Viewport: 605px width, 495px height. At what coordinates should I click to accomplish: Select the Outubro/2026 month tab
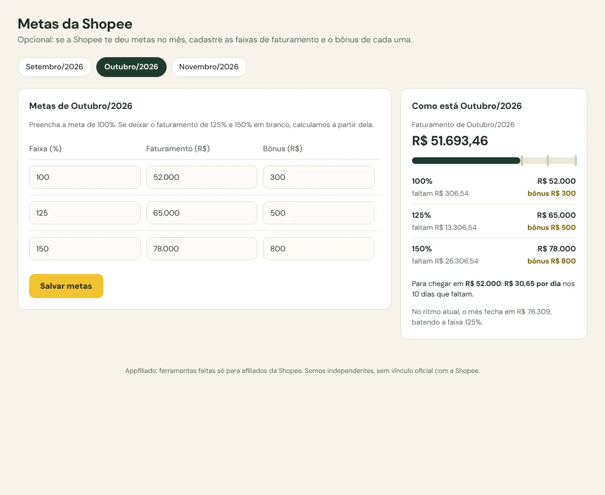tap(131, 67)
